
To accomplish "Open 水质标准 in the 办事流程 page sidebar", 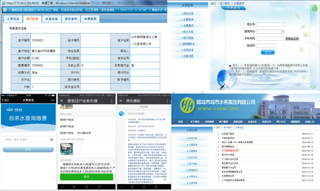I will [x=192, y=176].
